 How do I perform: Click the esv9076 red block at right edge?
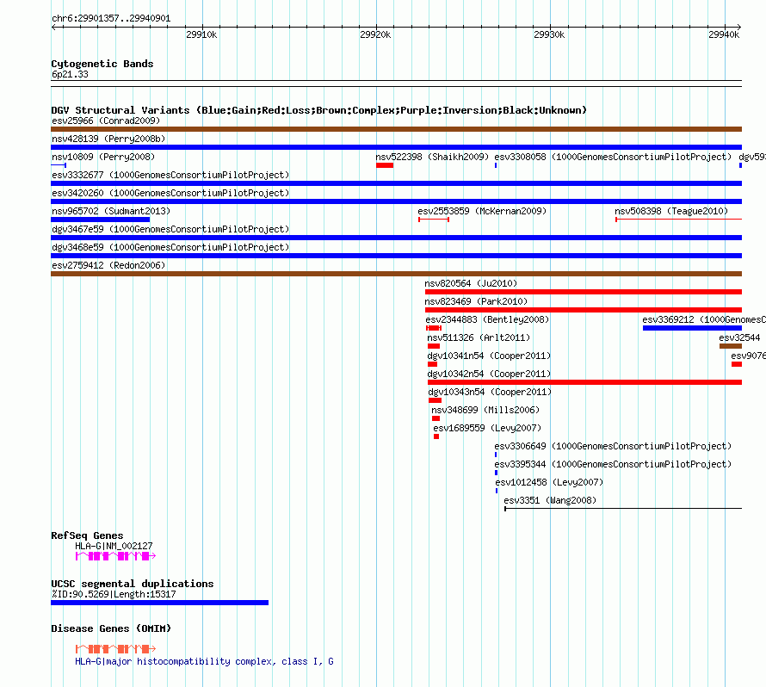point(737,364)
